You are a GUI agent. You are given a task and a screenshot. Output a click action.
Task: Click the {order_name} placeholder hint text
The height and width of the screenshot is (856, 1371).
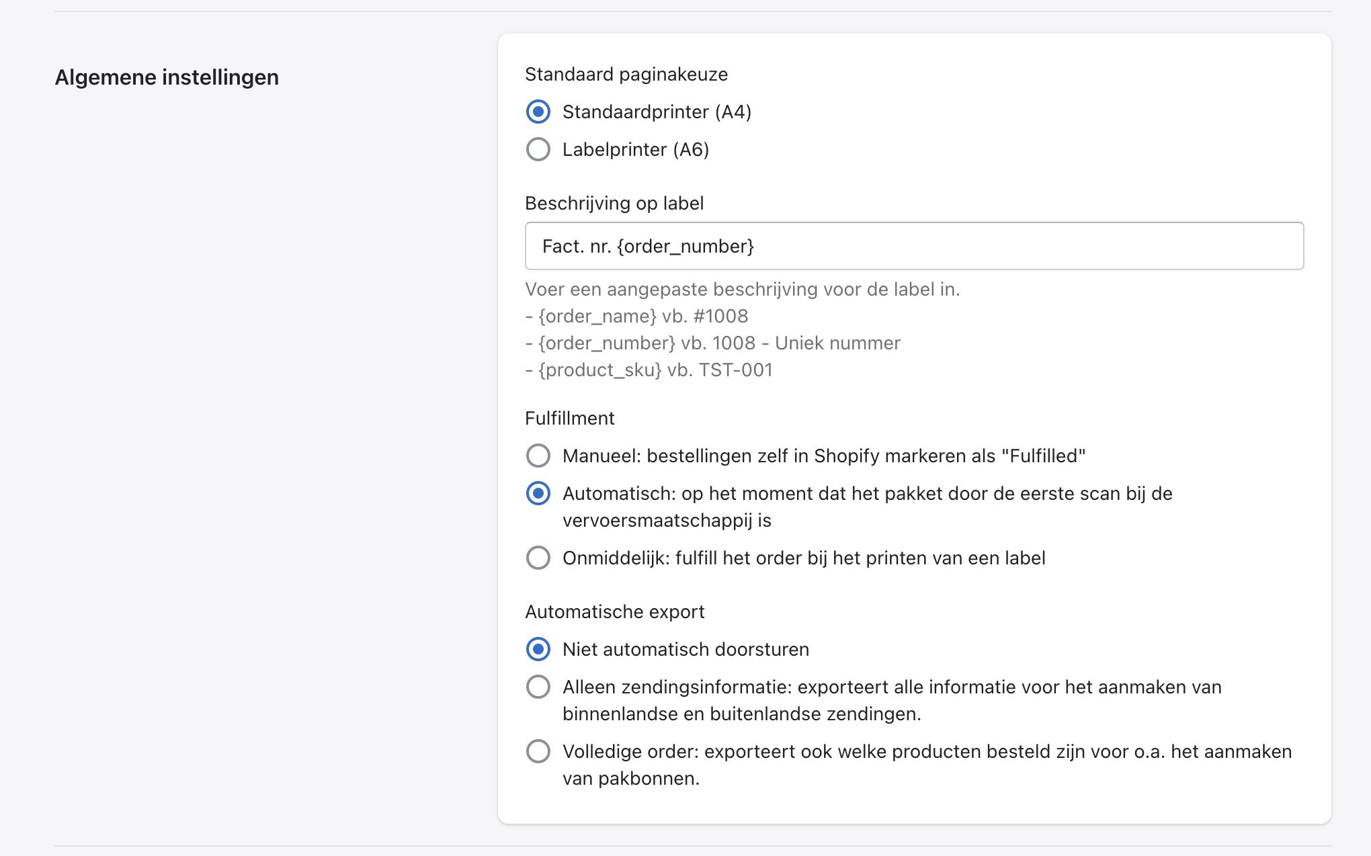click(636, 316)
